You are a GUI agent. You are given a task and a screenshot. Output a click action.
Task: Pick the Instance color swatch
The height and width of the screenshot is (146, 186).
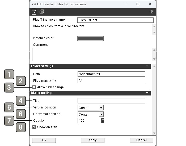90,39
